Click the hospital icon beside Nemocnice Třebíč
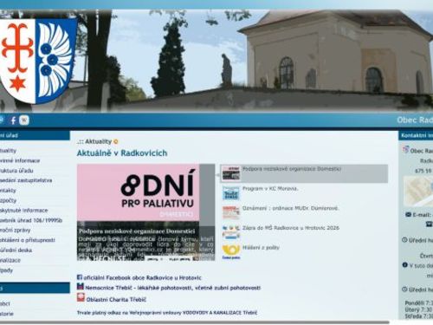This screenshot has width=433, height=325. pos(80,287)
